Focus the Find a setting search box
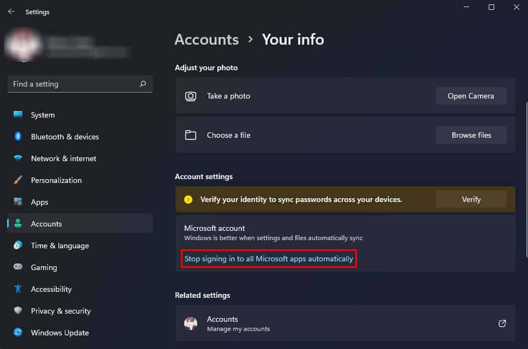The image size is (528, 349). pos(80,84)
